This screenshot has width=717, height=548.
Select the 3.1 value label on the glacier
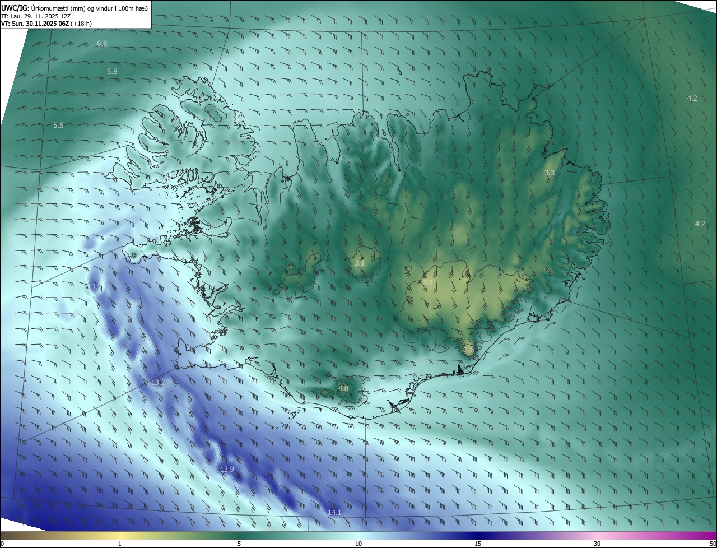(360, 263)
